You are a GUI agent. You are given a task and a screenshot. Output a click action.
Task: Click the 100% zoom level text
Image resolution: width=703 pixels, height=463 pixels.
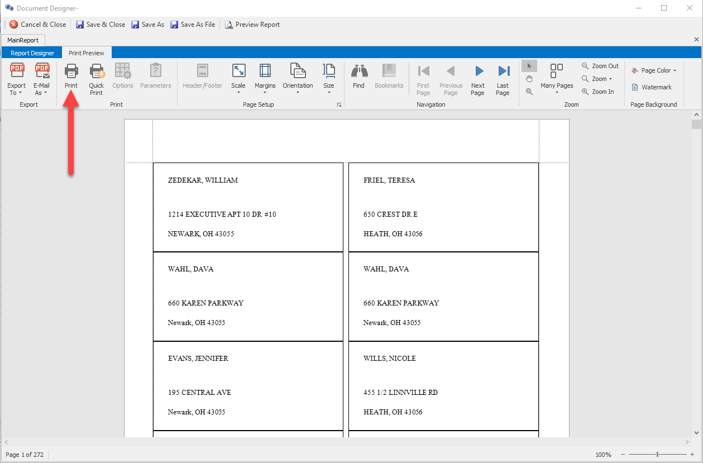pos(603,455)
